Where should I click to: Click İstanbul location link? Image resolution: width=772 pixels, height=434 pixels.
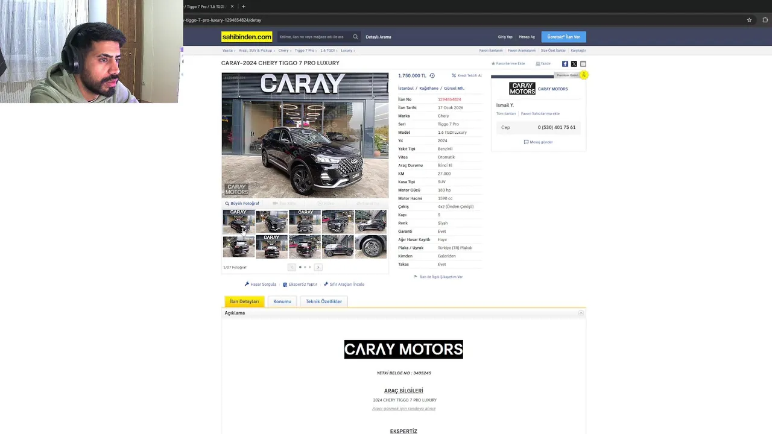[x=406, y=89]
